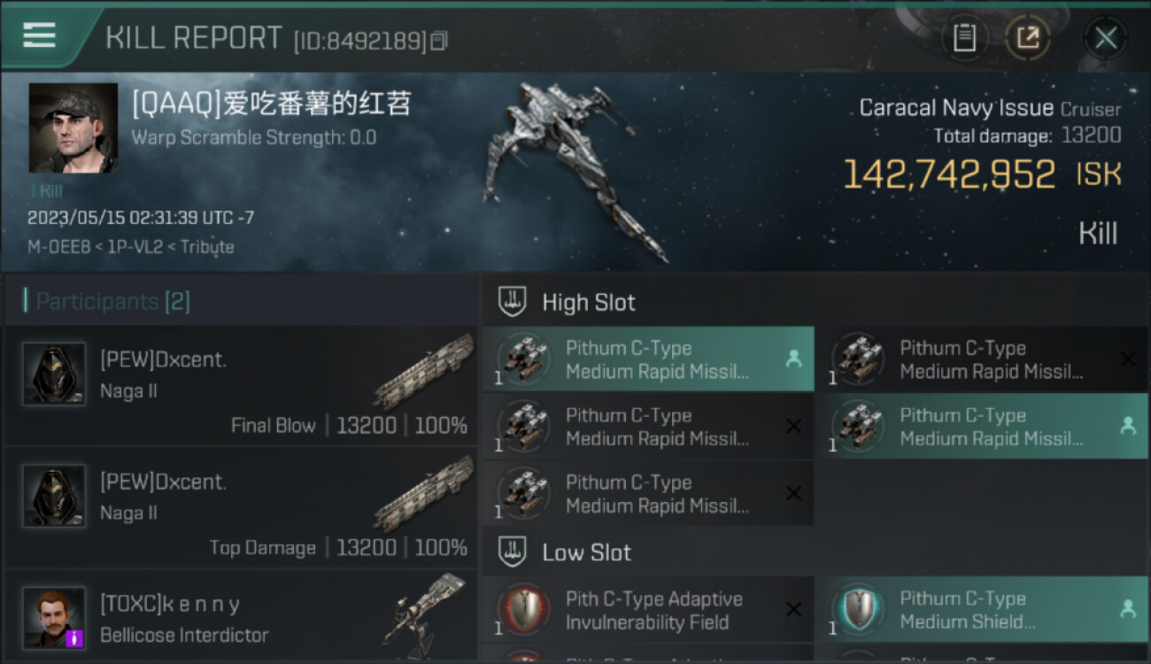Open the Bellicose Interdictor participant entry
The width and height of the screenshot is (1151, 664).
(241, 617)
